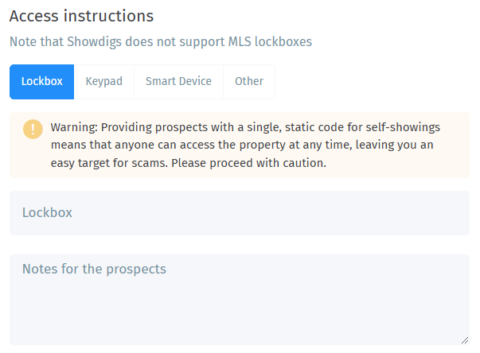Screen dimensions: 480x353
Task: Select the Lockbox tab
Action: (41, 82)
